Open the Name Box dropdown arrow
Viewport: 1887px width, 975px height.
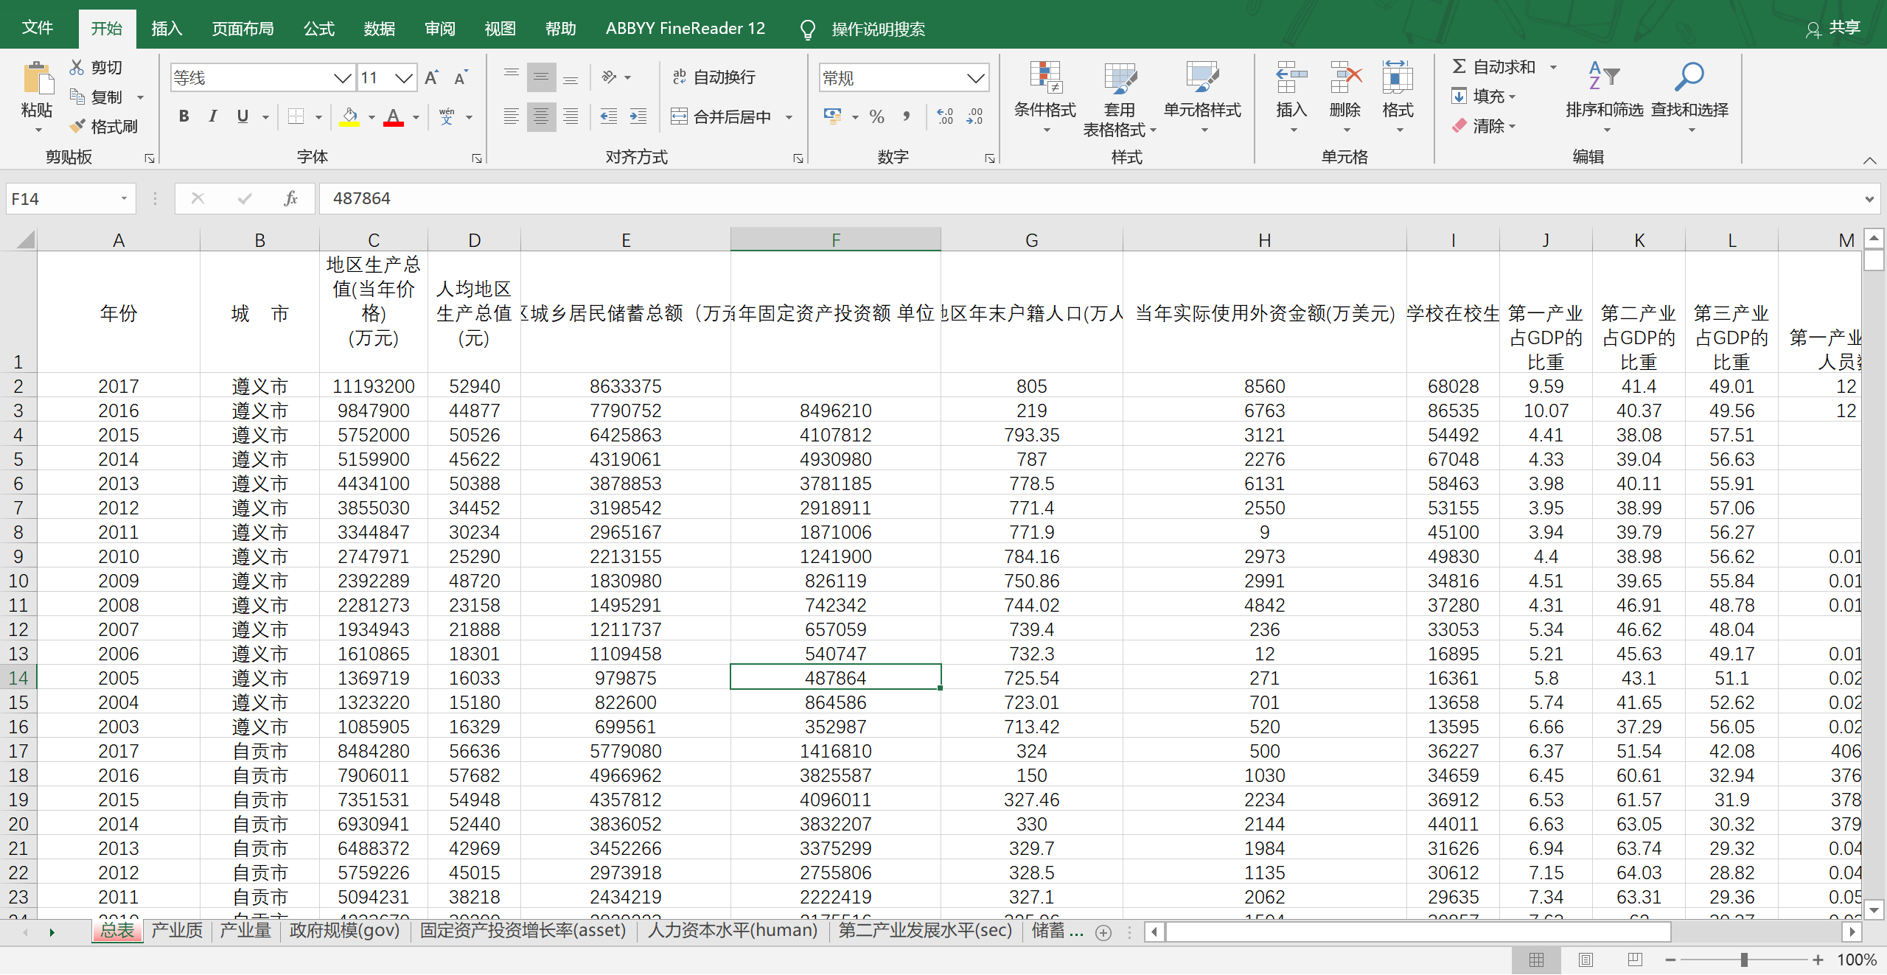coord(124,198)
